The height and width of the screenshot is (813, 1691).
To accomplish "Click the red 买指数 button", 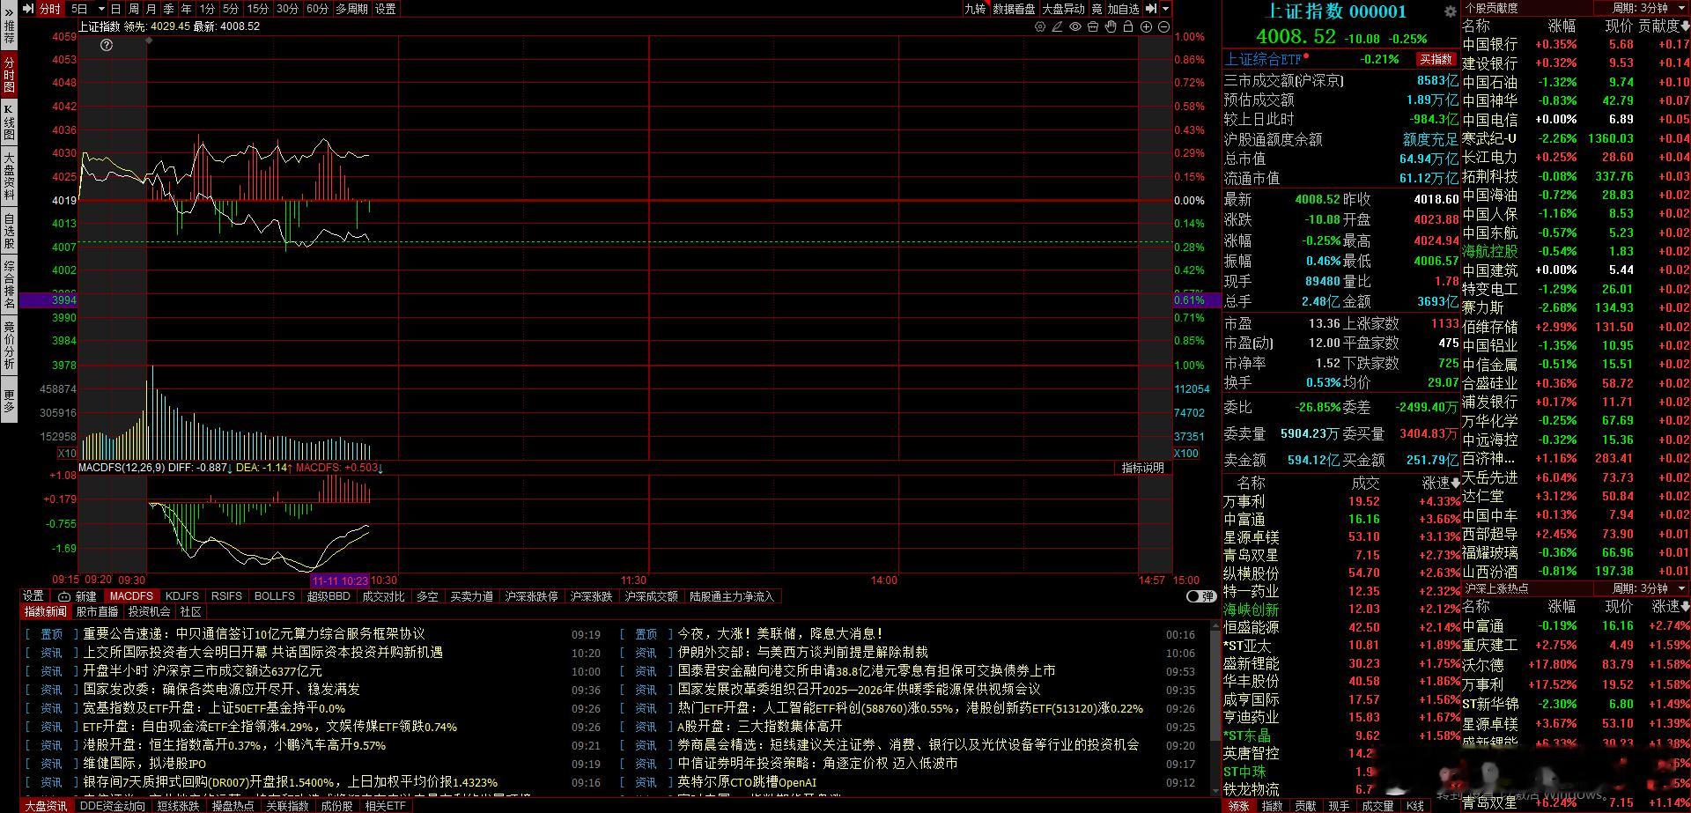I will click(1436, 59).
